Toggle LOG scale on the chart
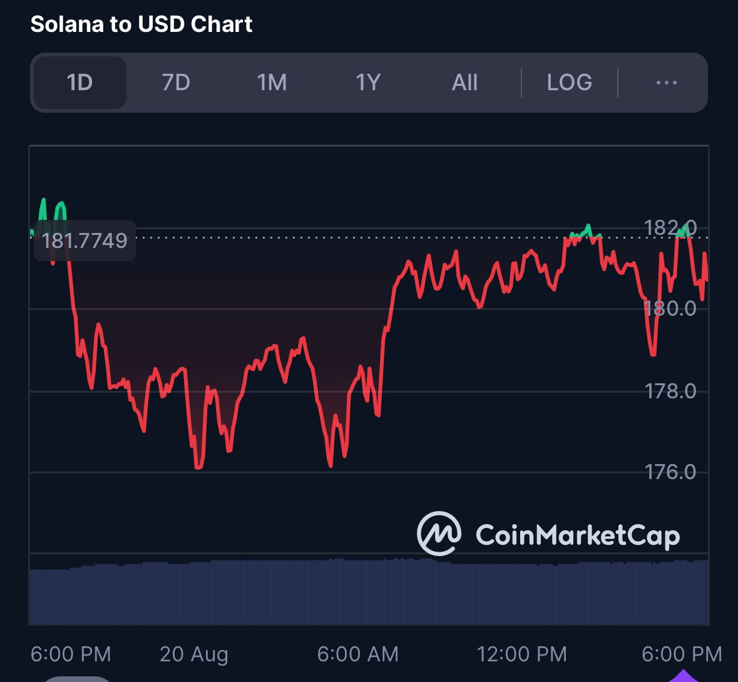The image size is (738, 682). (x=570, y=83)
